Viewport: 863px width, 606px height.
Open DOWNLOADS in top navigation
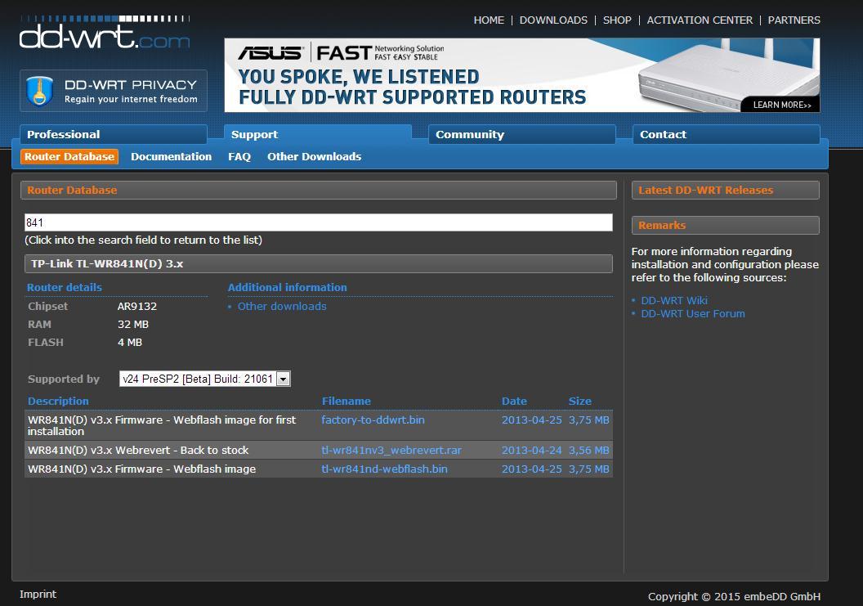point(553,20)
